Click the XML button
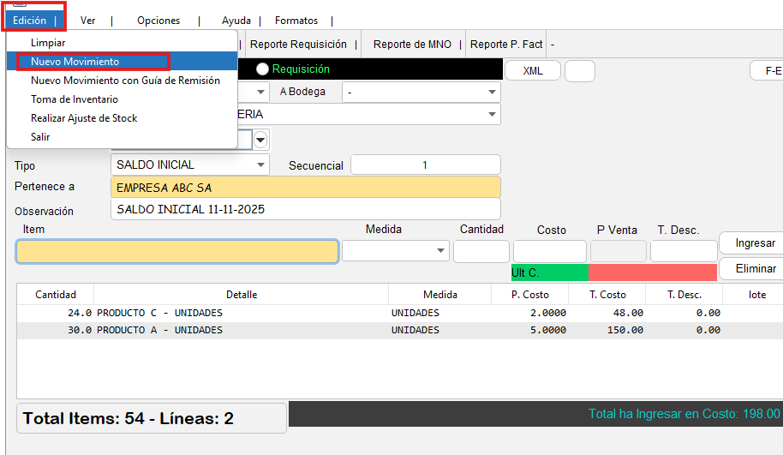783x455 pixels. click(x=532, y=70)
